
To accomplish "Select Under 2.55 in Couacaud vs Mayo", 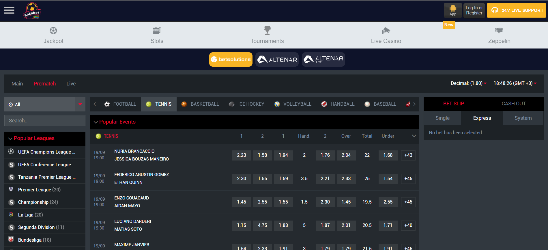I will pyautogui.click(x=388, y=202).
